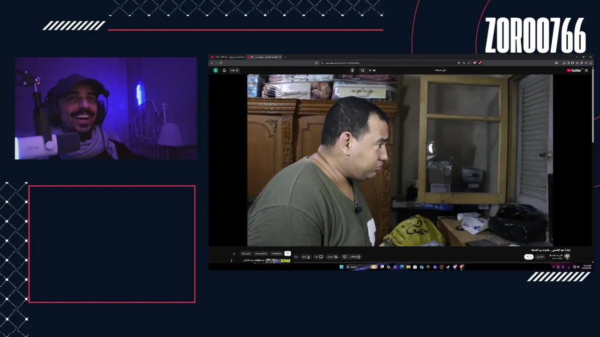This screenshot has height=337, width=600.
Task: Reload the page with browser refresh button
Action: [x=221, y=63]
